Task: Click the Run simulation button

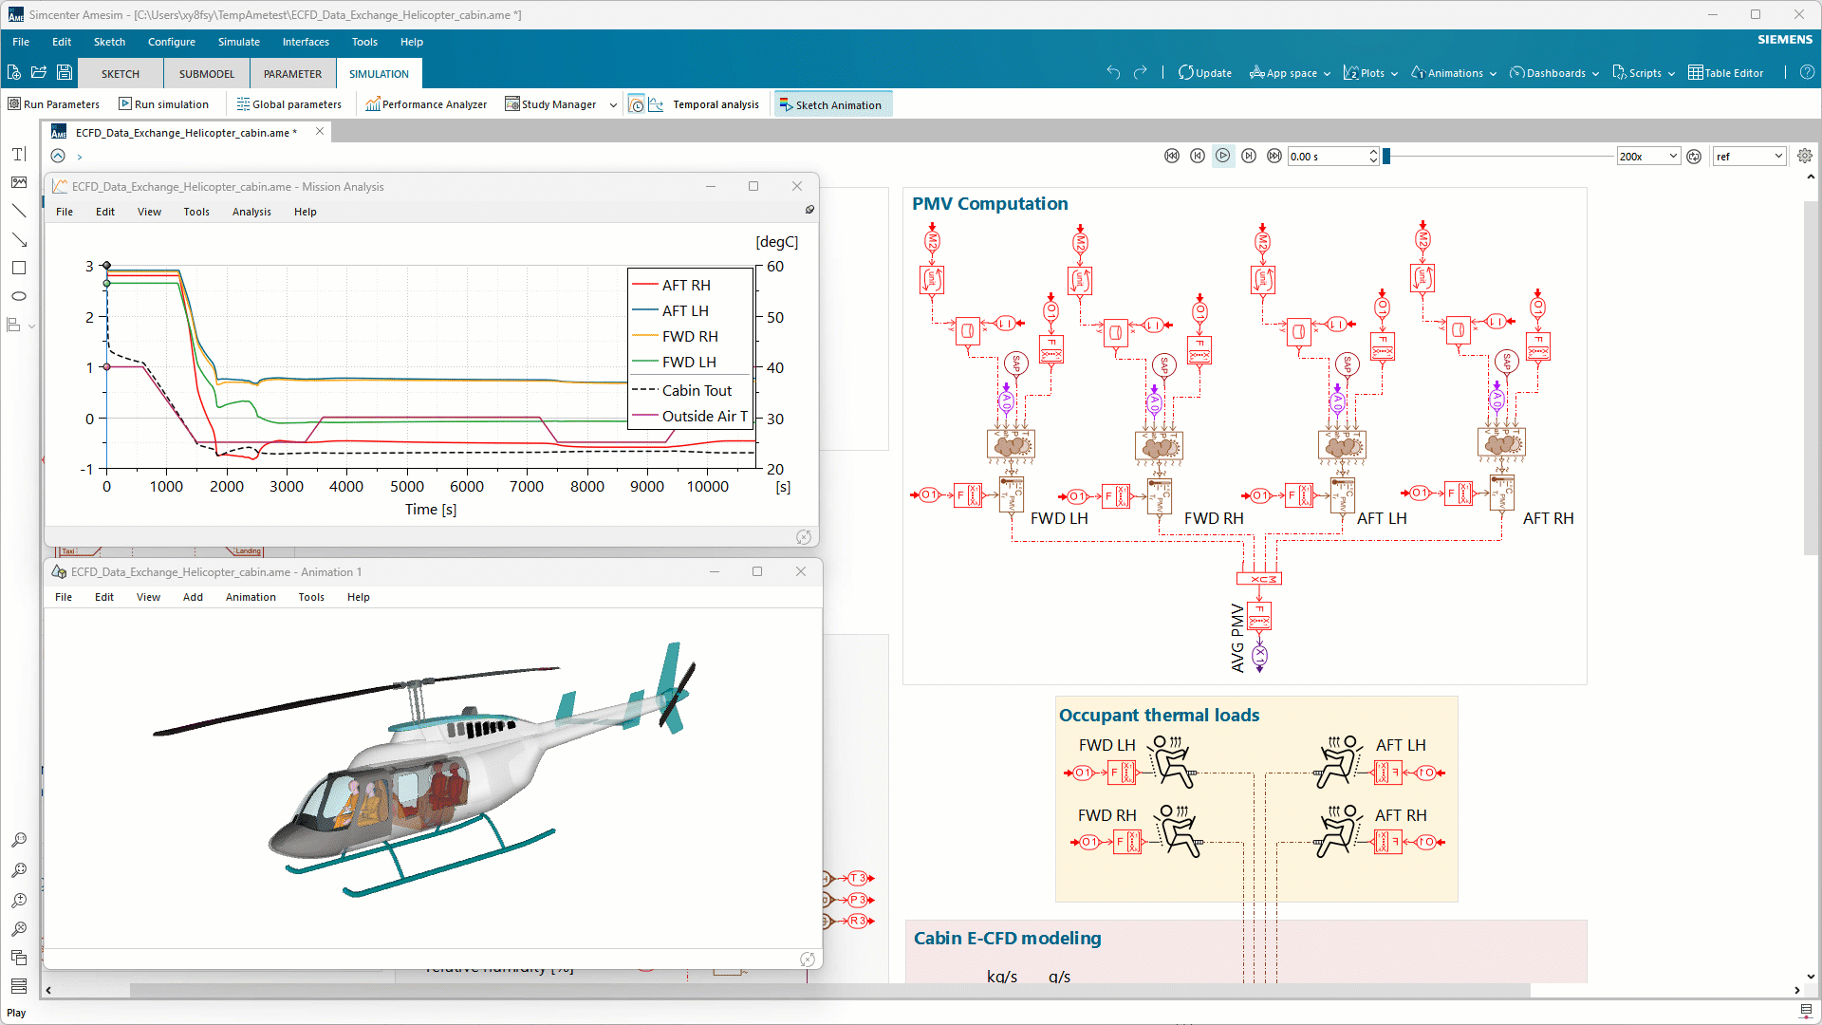Action: click(163, 104)
